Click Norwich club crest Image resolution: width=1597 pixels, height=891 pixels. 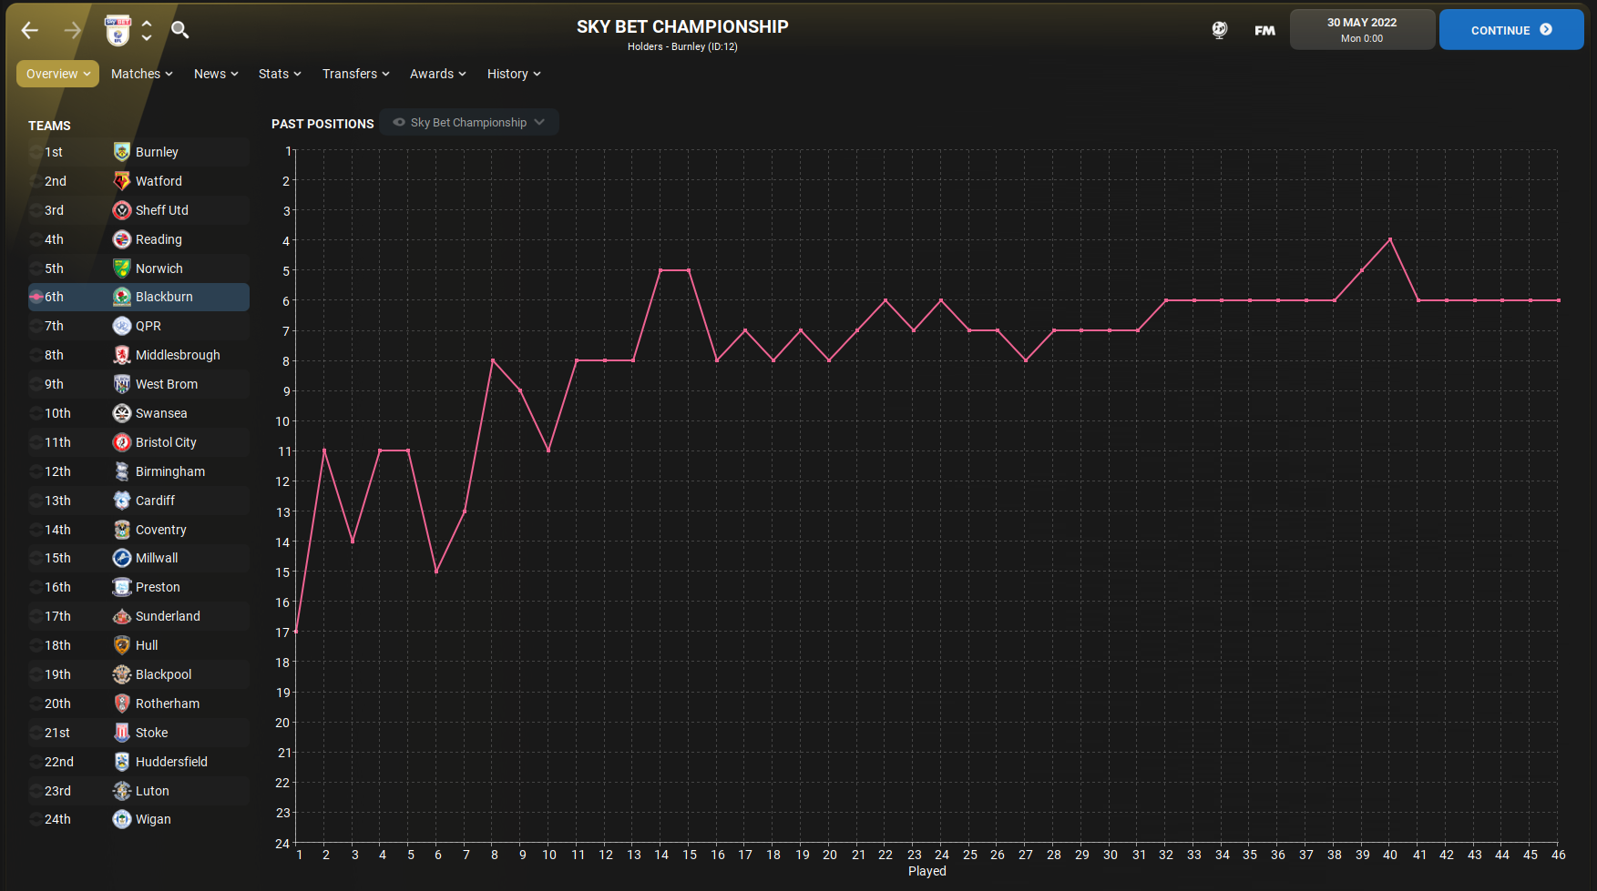pos(122,268)
